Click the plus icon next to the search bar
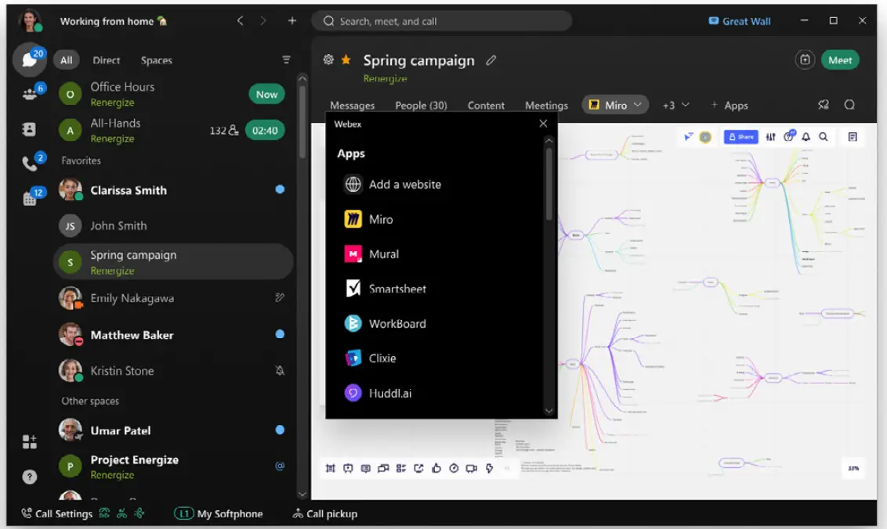This screenshot has height=529, width=887. click(292, 21)
